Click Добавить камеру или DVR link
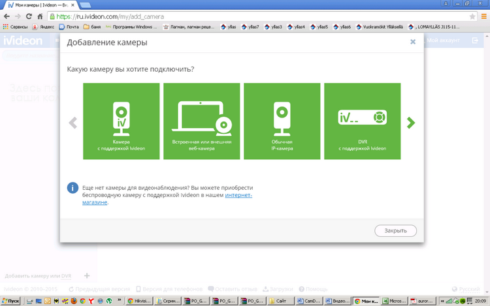 click(x=38, y=276)
